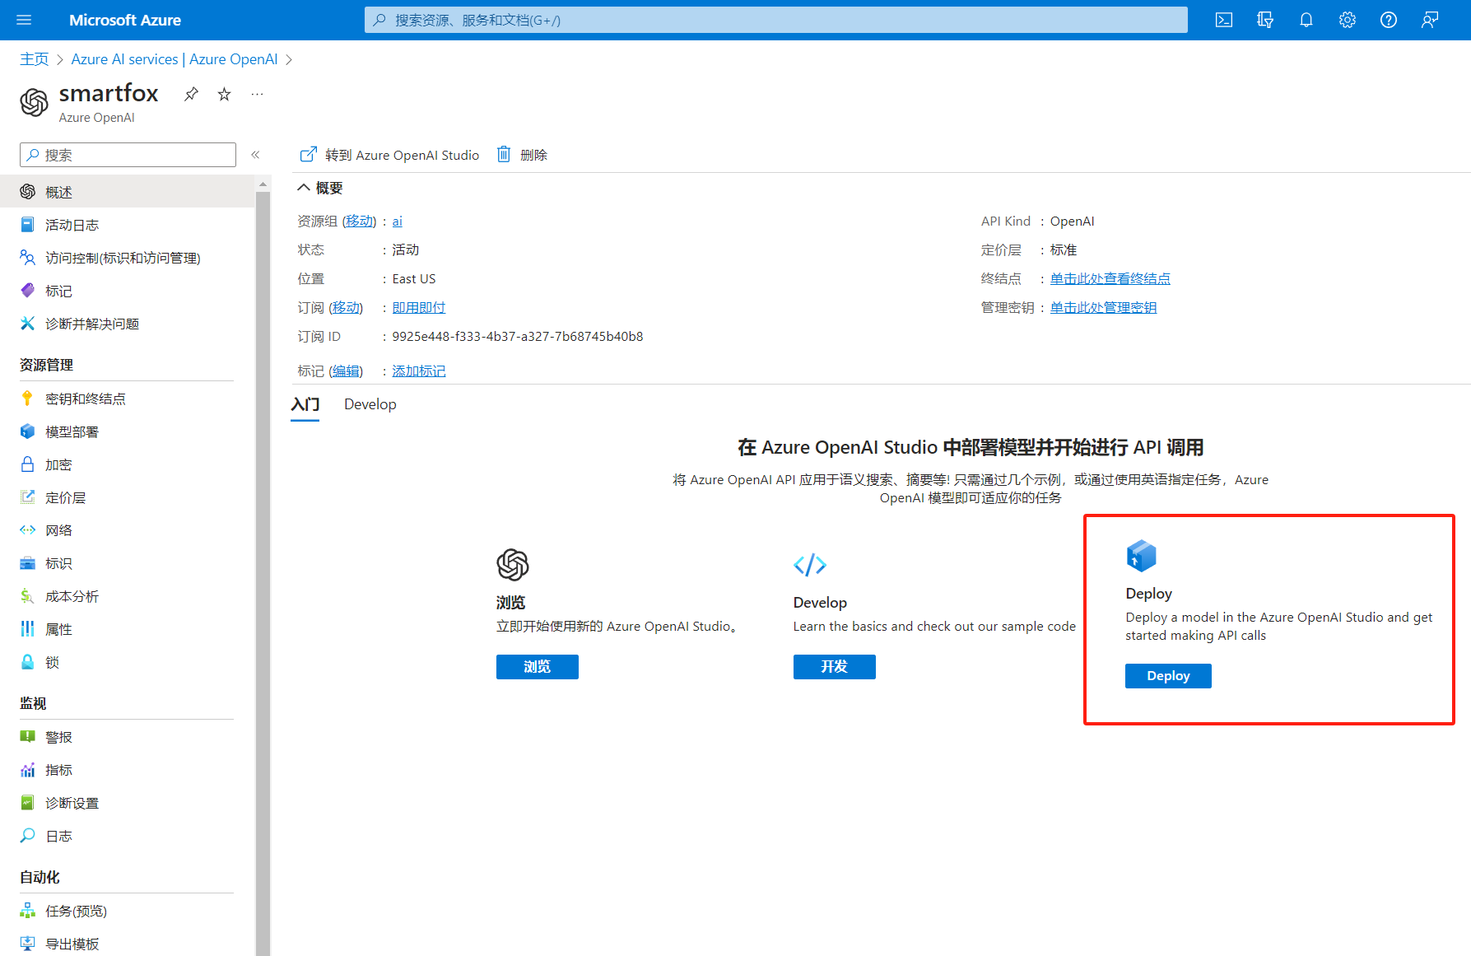Open 单击此处查看终结点 link
This screenshot has width=1471, height=956.
tap(1110, 279)
